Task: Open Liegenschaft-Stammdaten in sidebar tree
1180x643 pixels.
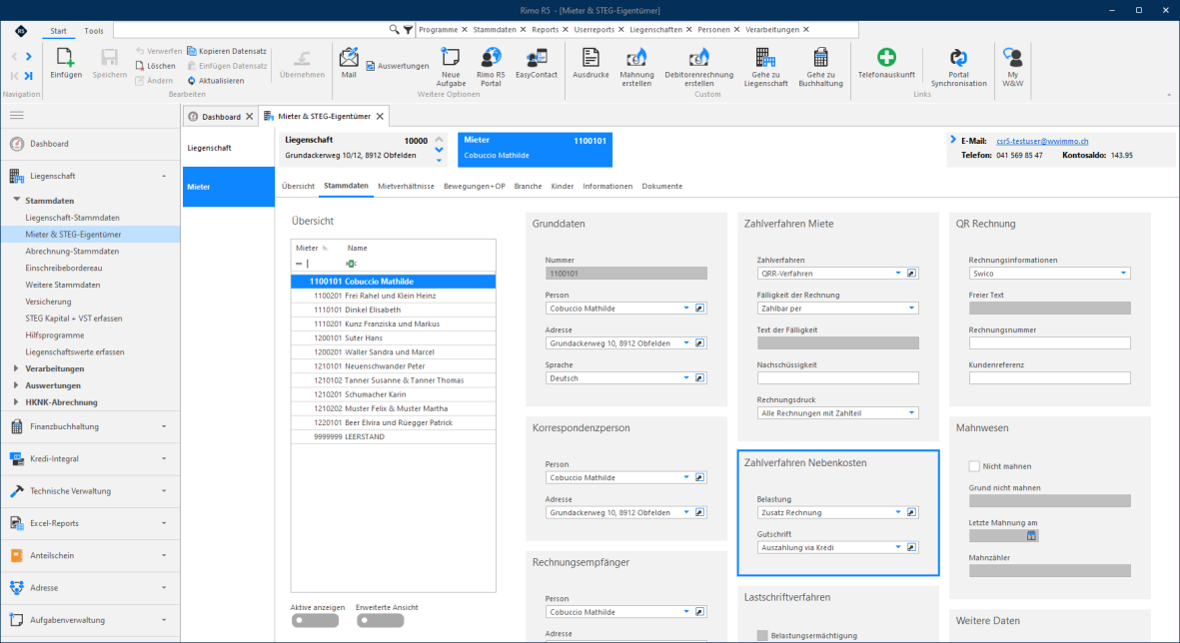Action: point(72,218)
